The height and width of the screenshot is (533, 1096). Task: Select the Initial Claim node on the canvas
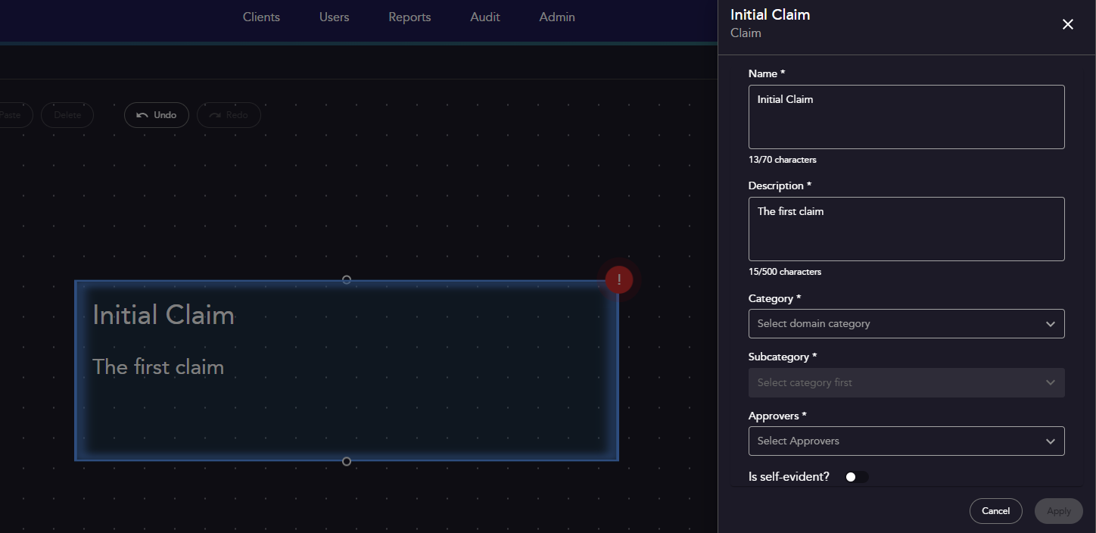(346, 370)
